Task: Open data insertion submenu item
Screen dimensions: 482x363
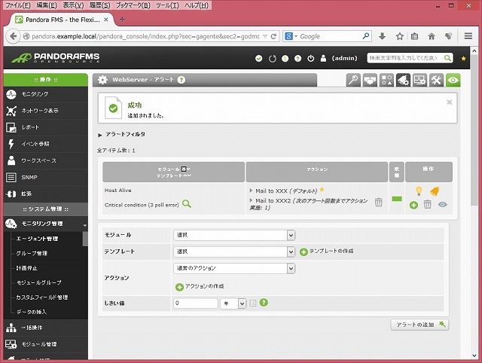Action: pyautogui.click(x=32, y=312)
